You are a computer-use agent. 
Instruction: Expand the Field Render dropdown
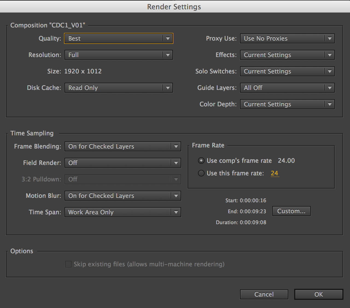pyautogui.click(x=122, y=163)
